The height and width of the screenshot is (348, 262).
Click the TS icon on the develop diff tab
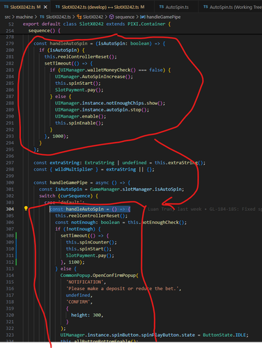58,7
